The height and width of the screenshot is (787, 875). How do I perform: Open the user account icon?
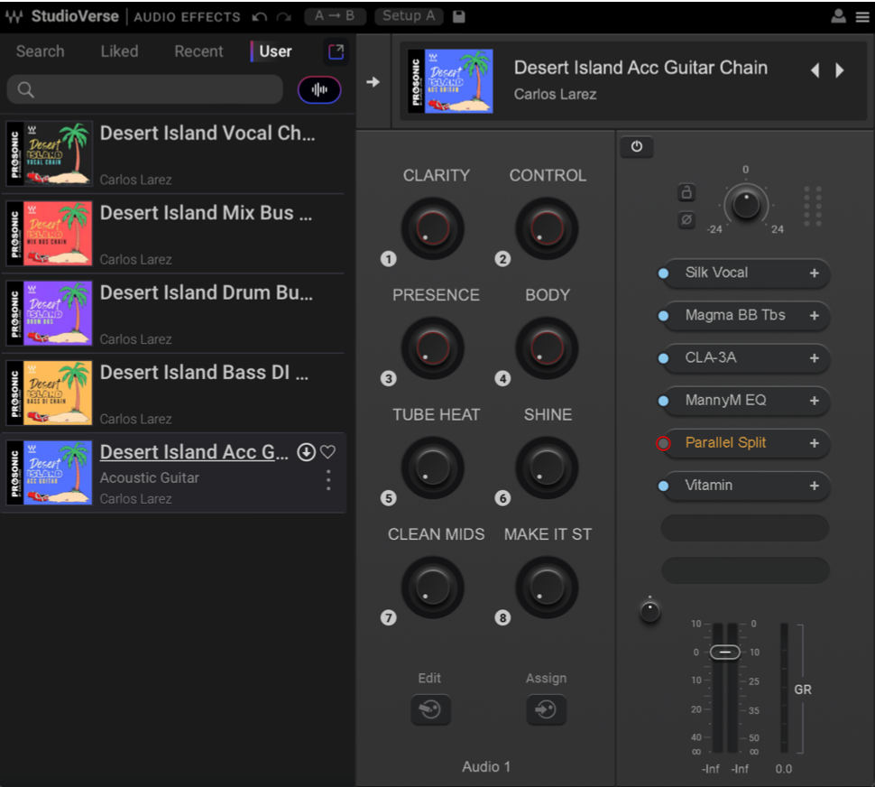coord(838,16)
